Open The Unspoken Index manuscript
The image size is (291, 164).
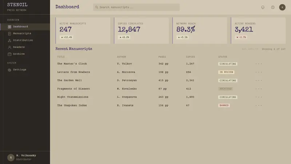click(x=72, y=105)
